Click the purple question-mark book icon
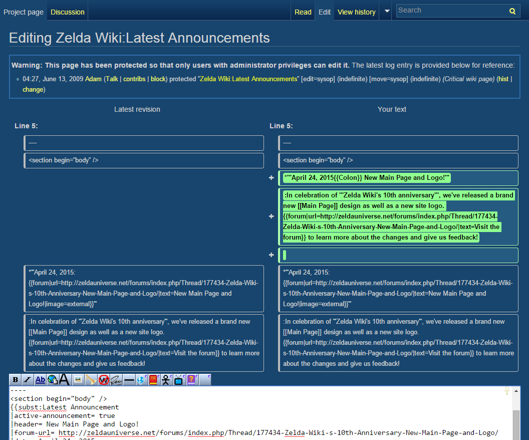Screen dimensions: 529x440 192,380
